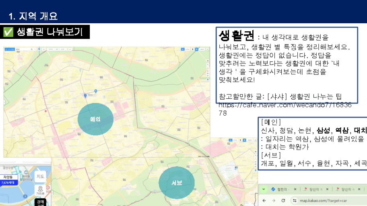This screenshot has width=367, height=206.
Task: Click bold 생활권 heading in text box
Action: 236,36
